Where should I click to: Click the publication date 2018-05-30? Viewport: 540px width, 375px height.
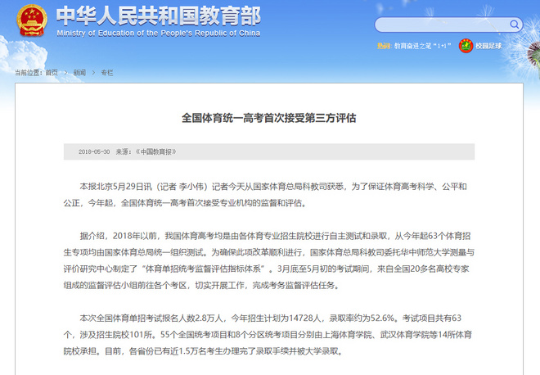tap(94, 151)
